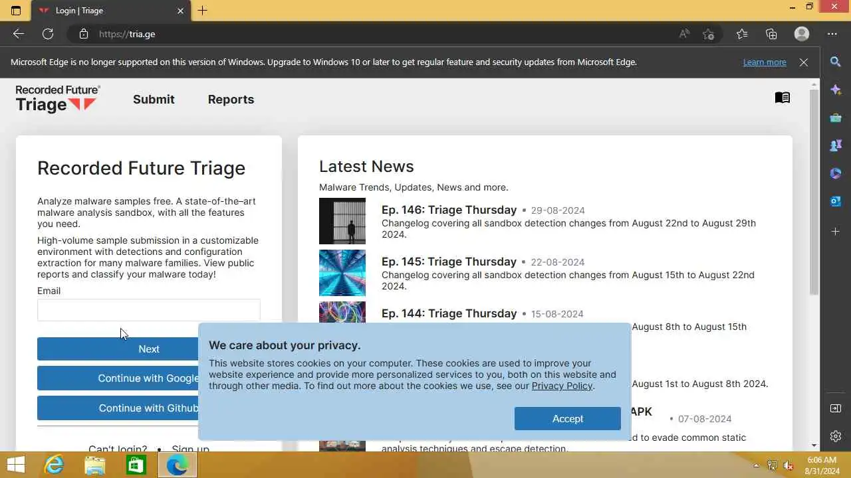Open the sidebar Games icon

(x=836, y=145)
